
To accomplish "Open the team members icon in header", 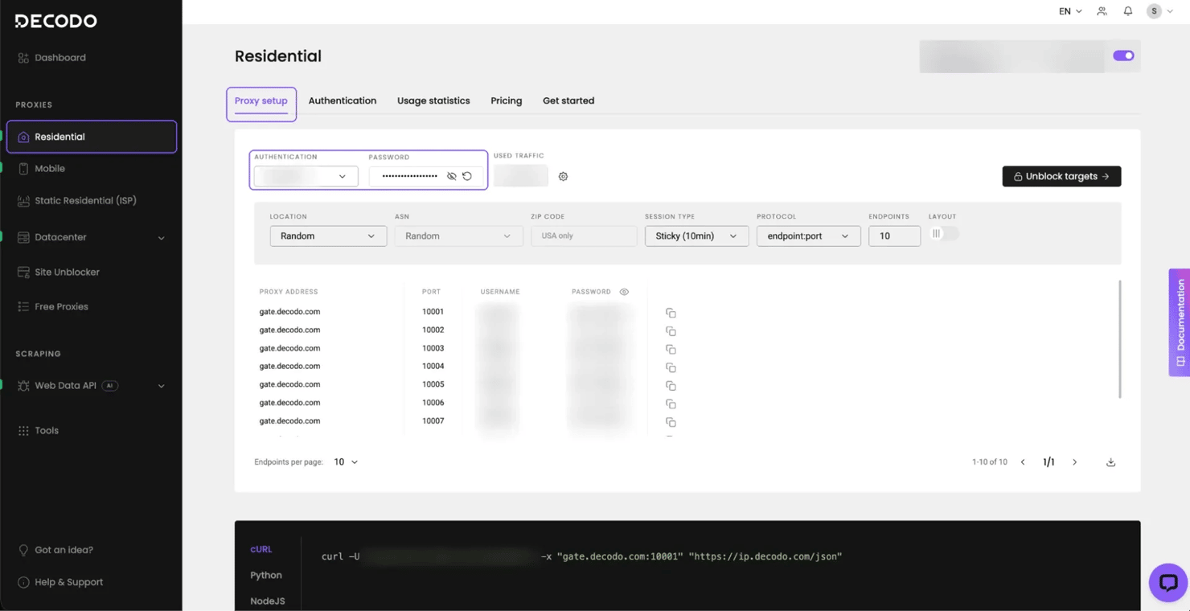I will click(x=1102, y=11).
